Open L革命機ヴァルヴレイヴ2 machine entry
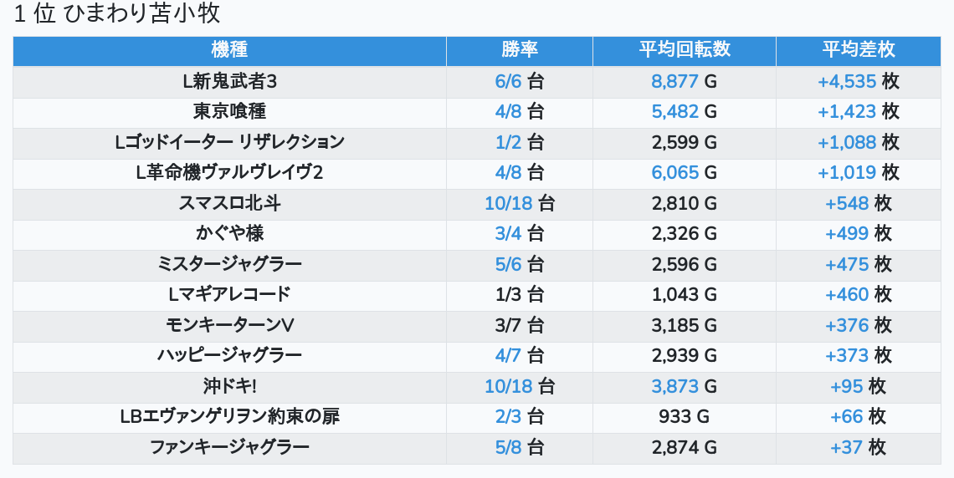Screen dimensions: 954x478 [229, 172]
